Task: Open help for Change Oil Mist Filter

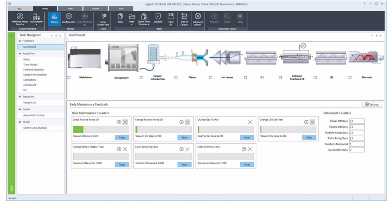Action: (x=306, y=122)
